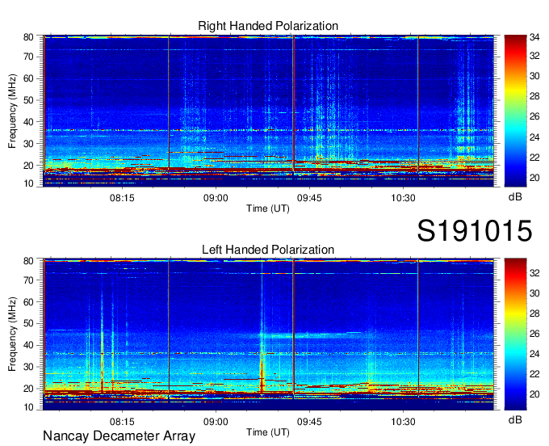This screenshot has width=549, height=446.
Task: Click the bottom plot's "Frequency (MHz)" axis label
Action: click(x=12, y=334)
